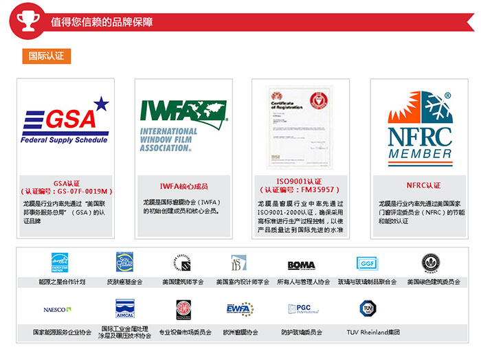Click the GSA description paragraph text
The image size is (481, 349).
(x=65, y=212)
